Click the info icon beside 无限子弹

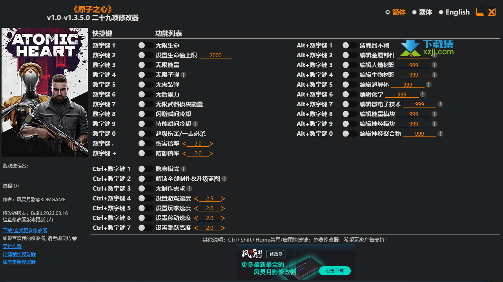(x=183, y=75)
